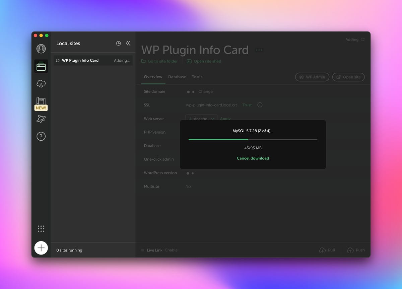Switch to the Database tab
The image size is (402, 289).
177,77
